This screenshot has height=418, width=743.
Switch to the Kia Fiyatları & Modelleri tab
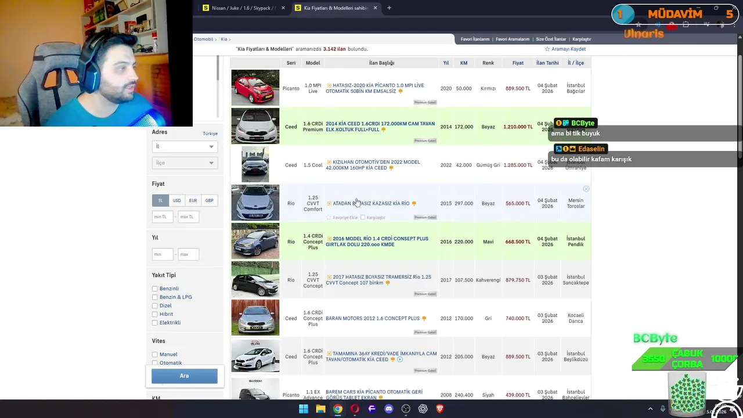click(x=336, y=8)
